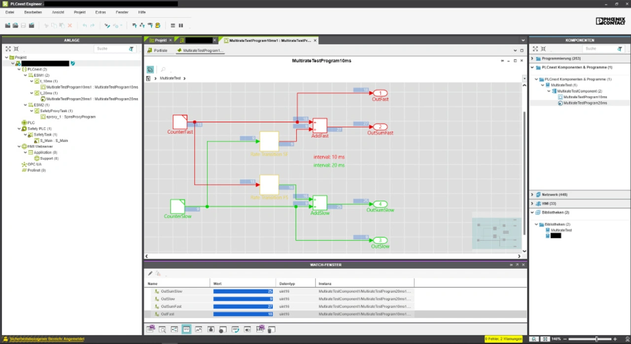631x344 pixels.
Task: Click the new project icon in the toolbar
Action: (7, 26)
